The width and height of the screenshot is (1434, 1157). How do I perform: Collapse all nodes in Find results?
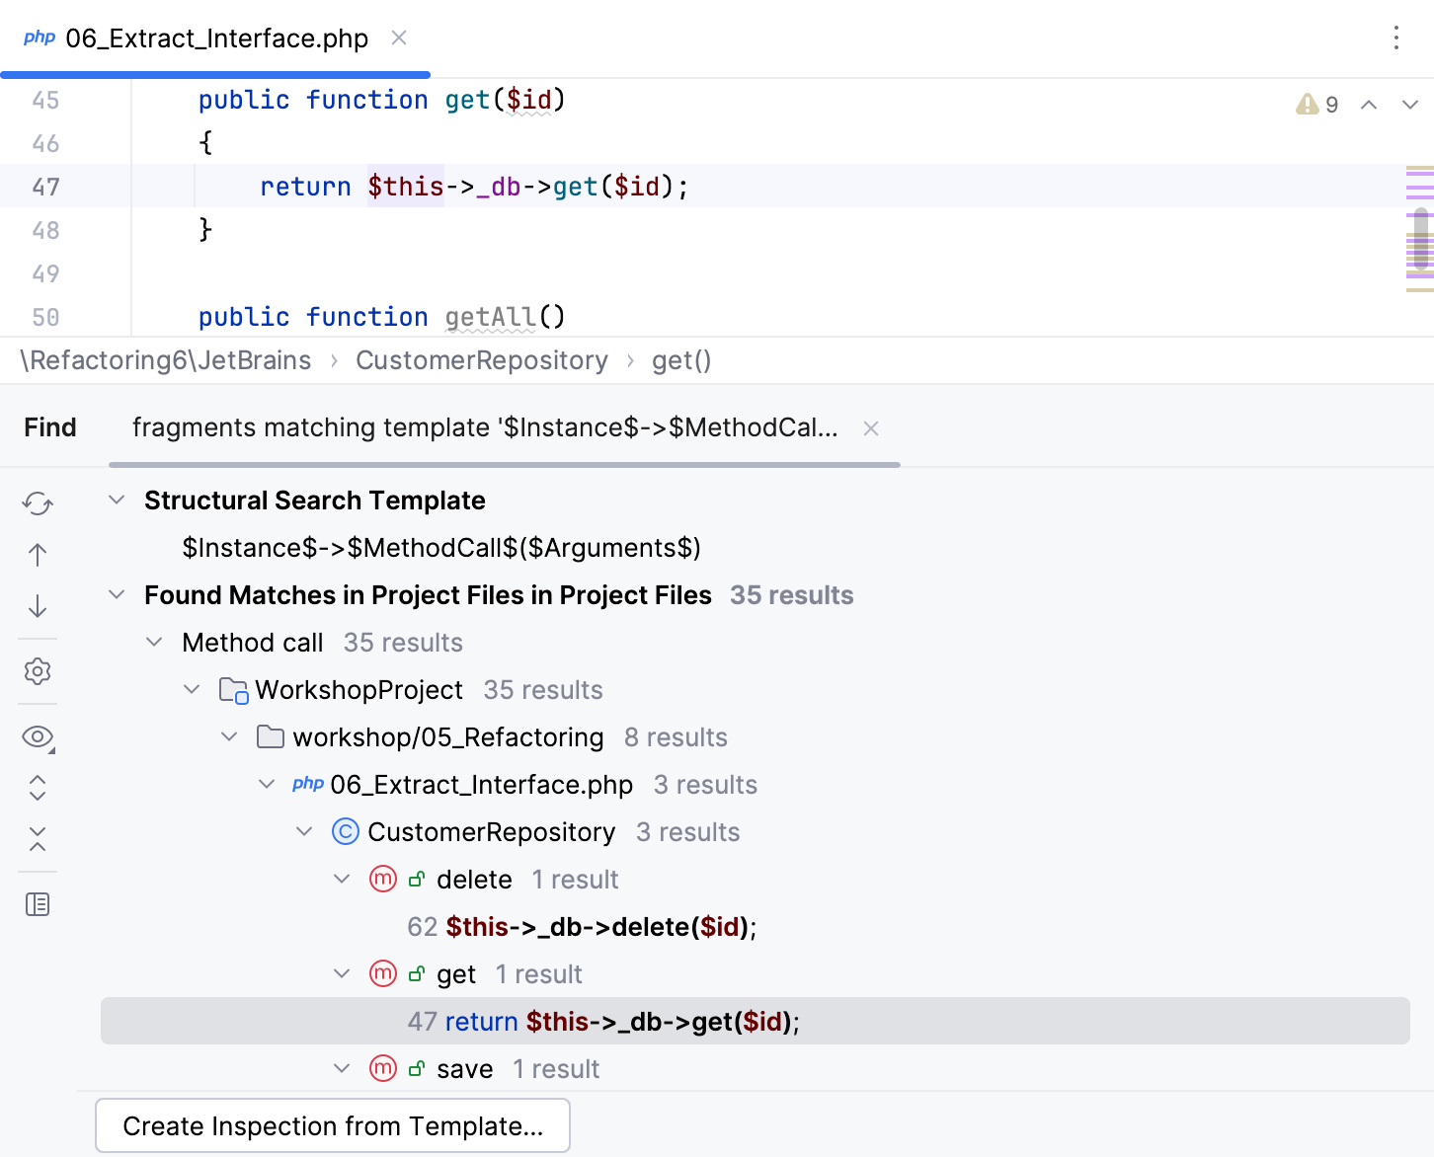click(x=38, y=839)
